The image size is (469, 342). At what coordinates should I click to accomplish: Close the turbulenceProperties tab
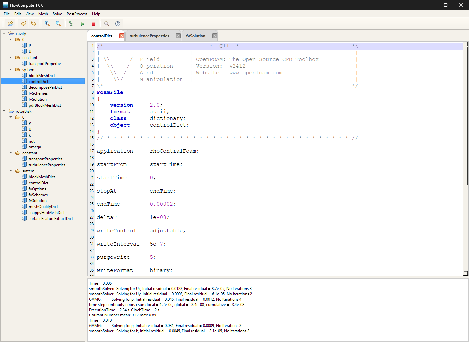tap(178, 36)
